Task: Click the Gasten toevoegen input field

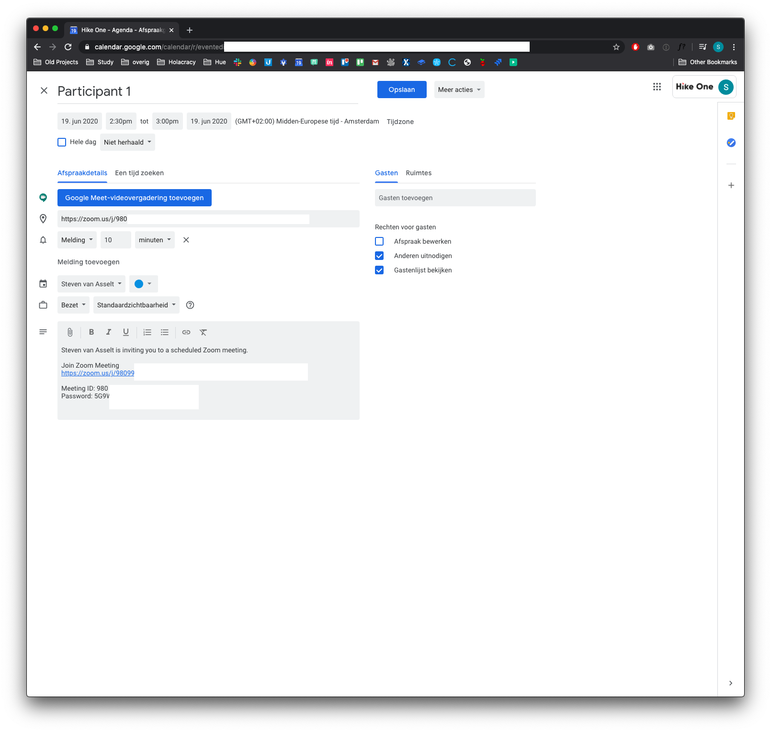Action: click(x=455, y=197)
